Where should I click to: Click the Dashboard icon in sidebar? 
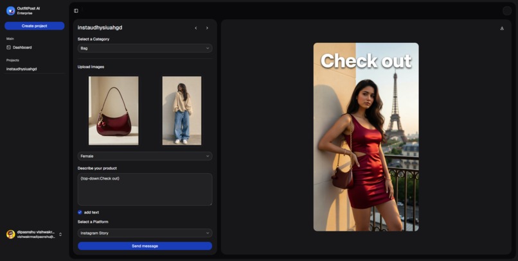8,47
